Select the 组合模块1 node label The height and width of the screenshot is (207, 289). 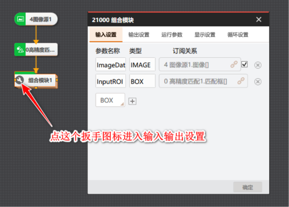click(40, 80)
